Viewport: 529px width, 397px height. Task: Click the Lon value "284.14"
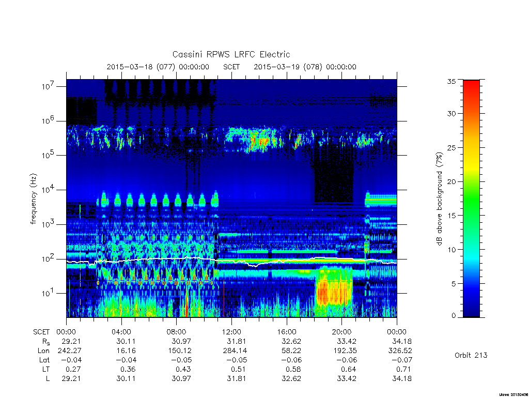coord(235,351)
